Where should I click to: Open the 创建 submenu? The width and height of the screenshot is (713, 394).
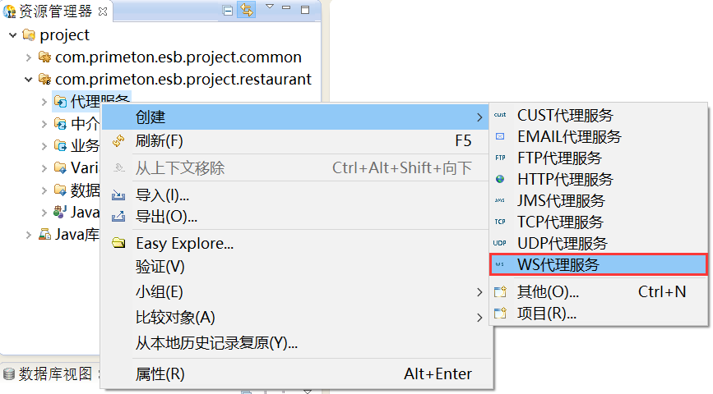pos(295,117)
